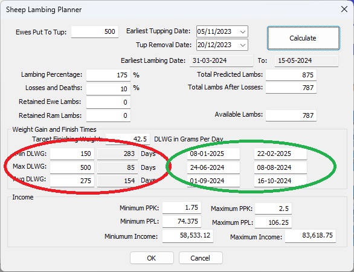Click the Maximum PPL value 106.25
The width and height of the screenshot is (354, 272).
pos(274,222)
